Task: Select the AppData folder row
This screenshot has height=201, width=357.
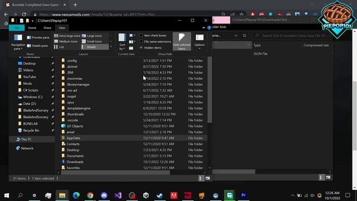Action: coord(134,138)
